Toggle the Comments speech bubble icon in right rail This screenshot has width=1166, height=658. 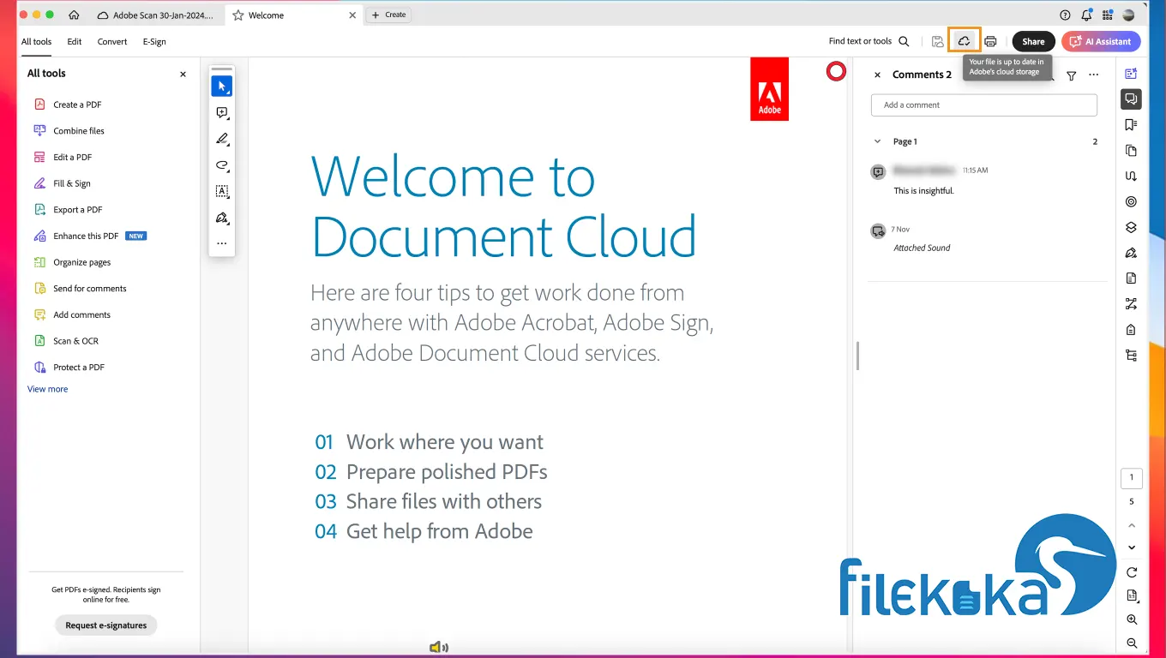[1131, 99]
